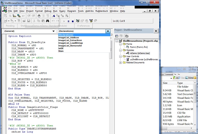Open the dropdown arrow beside Add Project
Screen dimensions: 198x134
[x=9, y=21]
